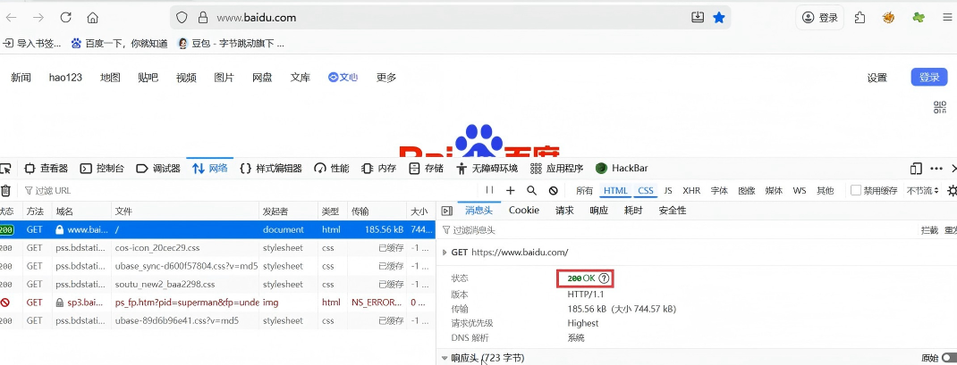Open network settings gear icon

point(952,191)
